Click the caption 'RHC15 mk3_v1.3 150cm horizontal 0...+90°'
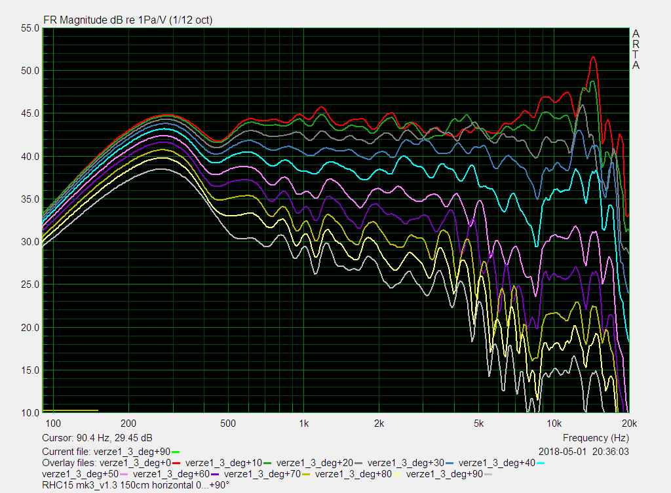The height and width of the screenshot is (493, 671). [136, 485]
